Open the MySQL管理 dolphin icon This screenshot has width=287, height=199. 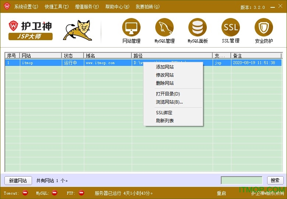(164, 28)
